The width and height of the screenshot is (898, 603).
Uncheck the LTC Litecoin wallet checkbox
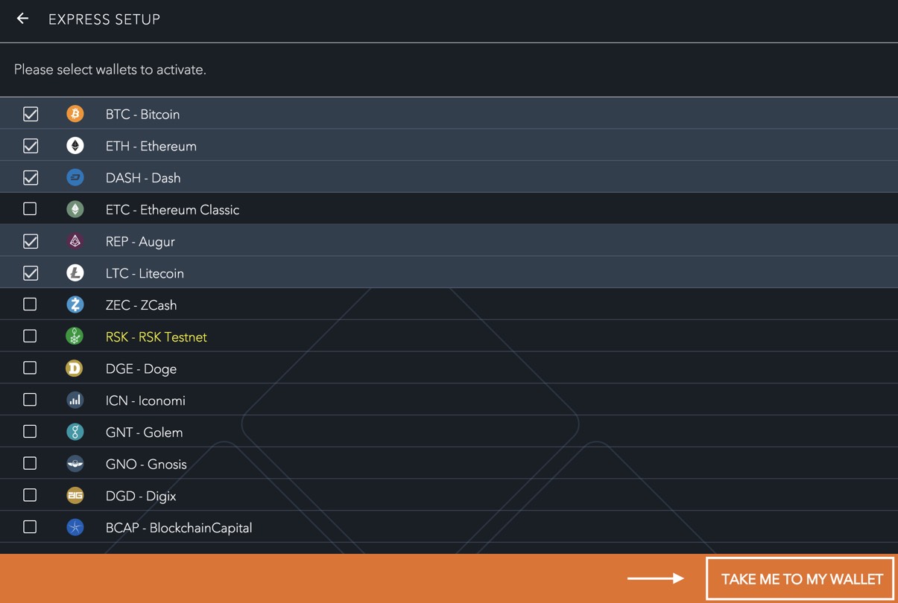pyautogui.click(x=31, y=273)
